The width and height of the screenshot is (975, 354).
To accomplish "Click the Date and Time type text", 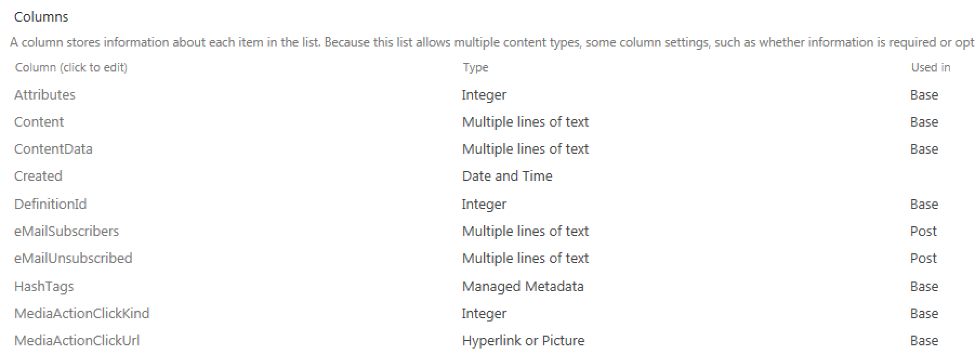I will [507, 176].
